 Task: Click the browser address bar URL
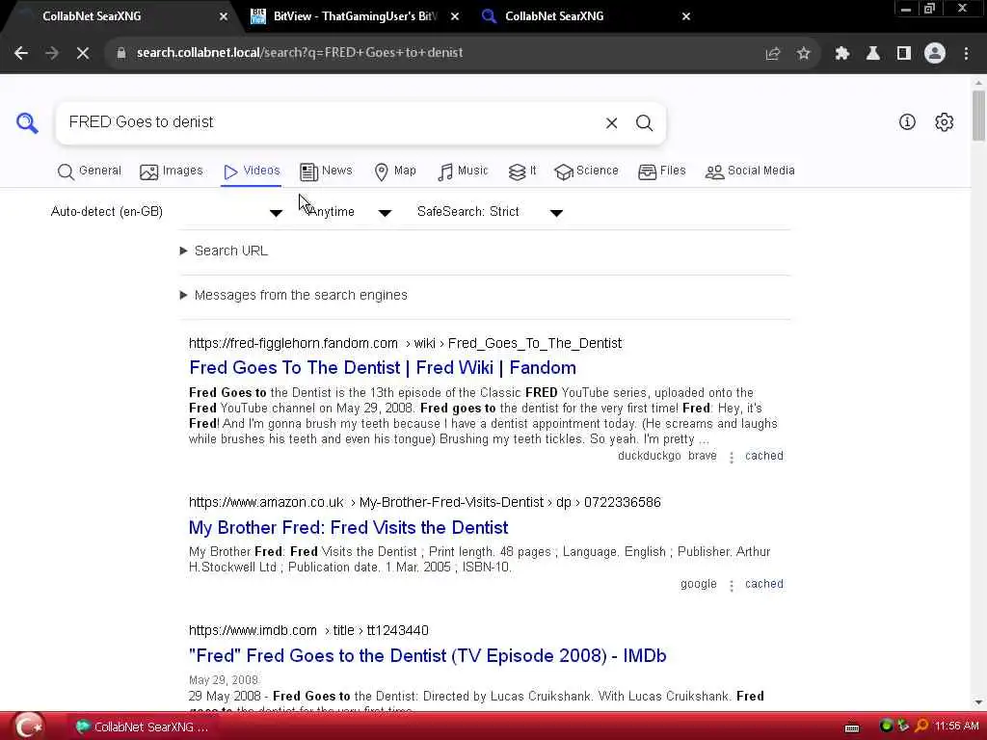(x=300, y=53)
